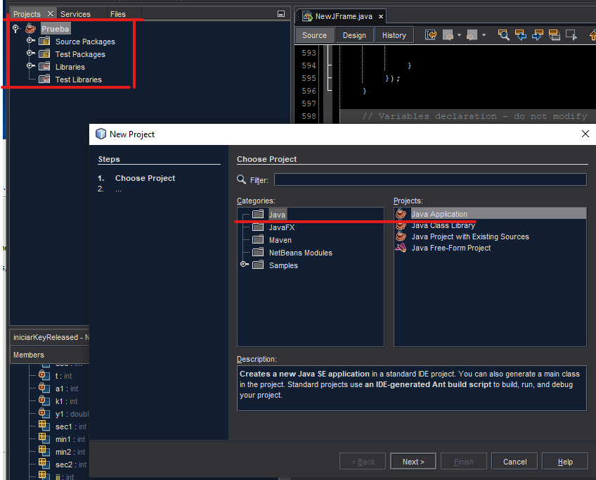This screenshot has height=480, width=596.
Task: Click the JavaFX category folder icon
Action: [258, 227]
